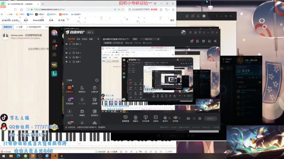Click the 修改 title edit button

(135, 39)
